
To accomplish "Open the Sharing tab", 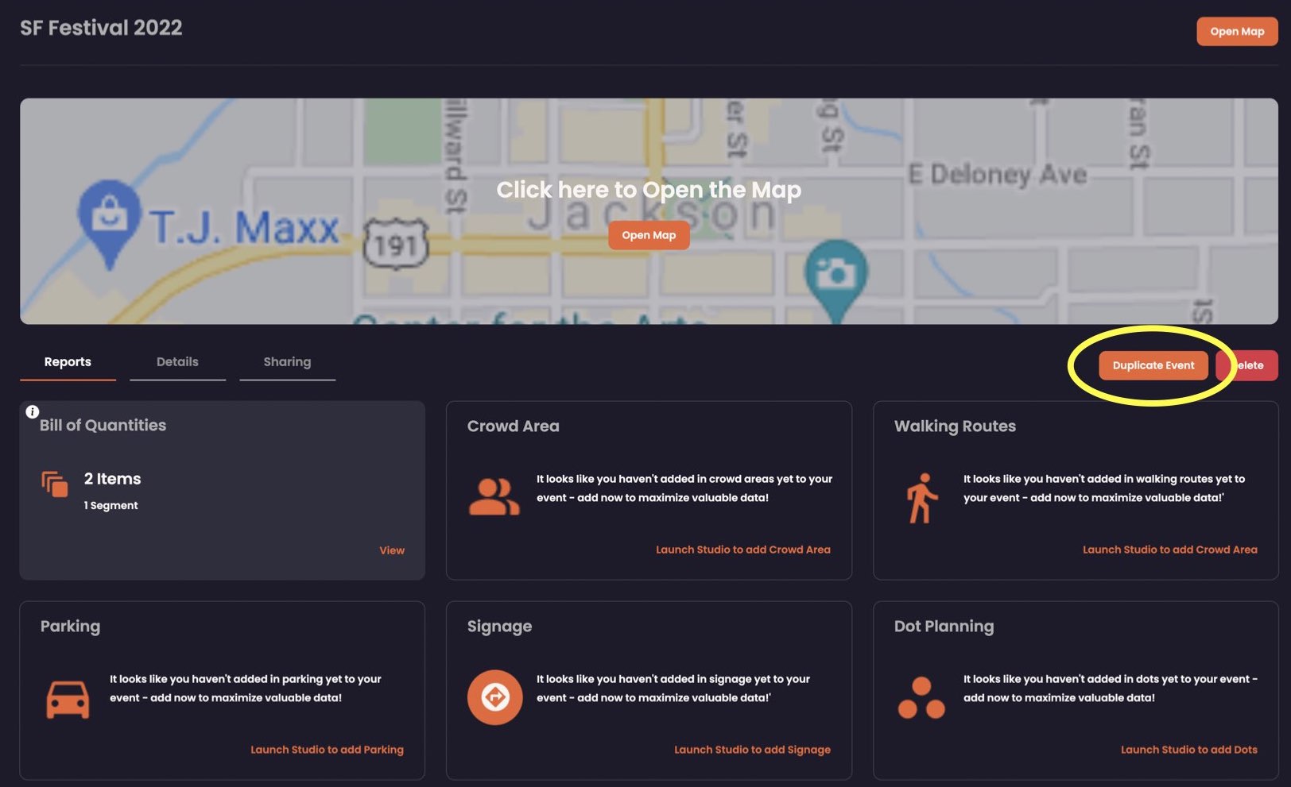I will 287,362.
